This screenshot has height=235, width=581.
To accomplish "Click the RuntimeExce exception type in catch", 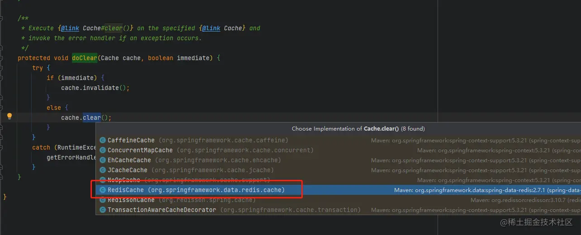I will tap(77, 147).
